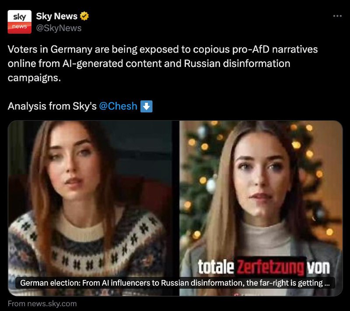
Task: Click the gold verified badge
Action: tap(84, 16)
